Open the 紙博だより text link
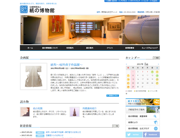Screen dimensions: 180x138 click(133, 122)
